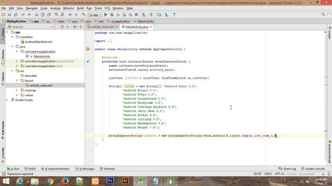332x186 pixels.
Task: Click the Make Project hammer icon
Action: pos(84,14)
